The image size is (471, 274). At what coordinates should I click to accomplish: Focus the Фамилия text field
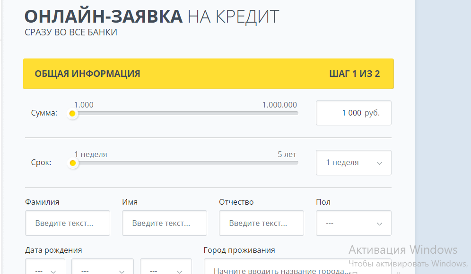pyautogui.click(x=67, y=223)
